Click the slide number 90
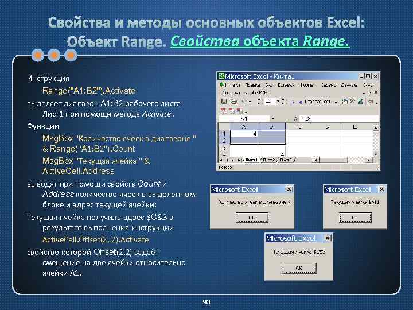Viewport: 413px width, 310px height. pyautogui.click(x=206, y=302)
